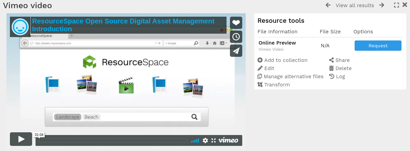
Task: Click the Add to collection plus icon
Action: pos(260,60)
